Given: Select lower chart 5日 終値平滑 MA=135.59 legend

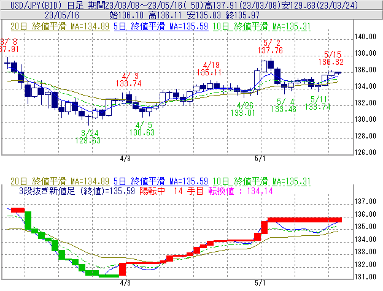Looking at the screenshot, I should click(161, 181).
